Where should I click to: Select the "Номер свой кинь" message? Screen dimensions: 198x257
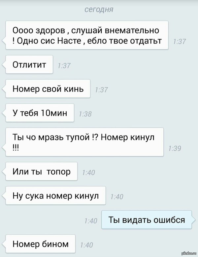click(48, 89)
